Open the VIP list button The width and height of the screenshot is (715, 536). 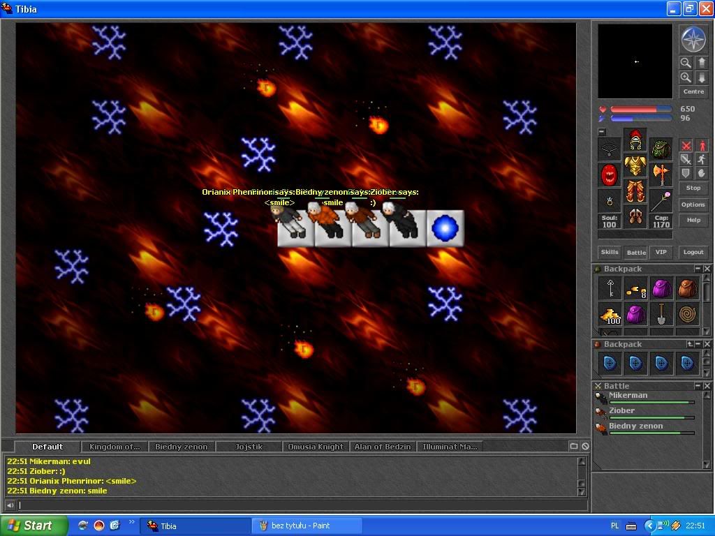[x=661, y=252]
